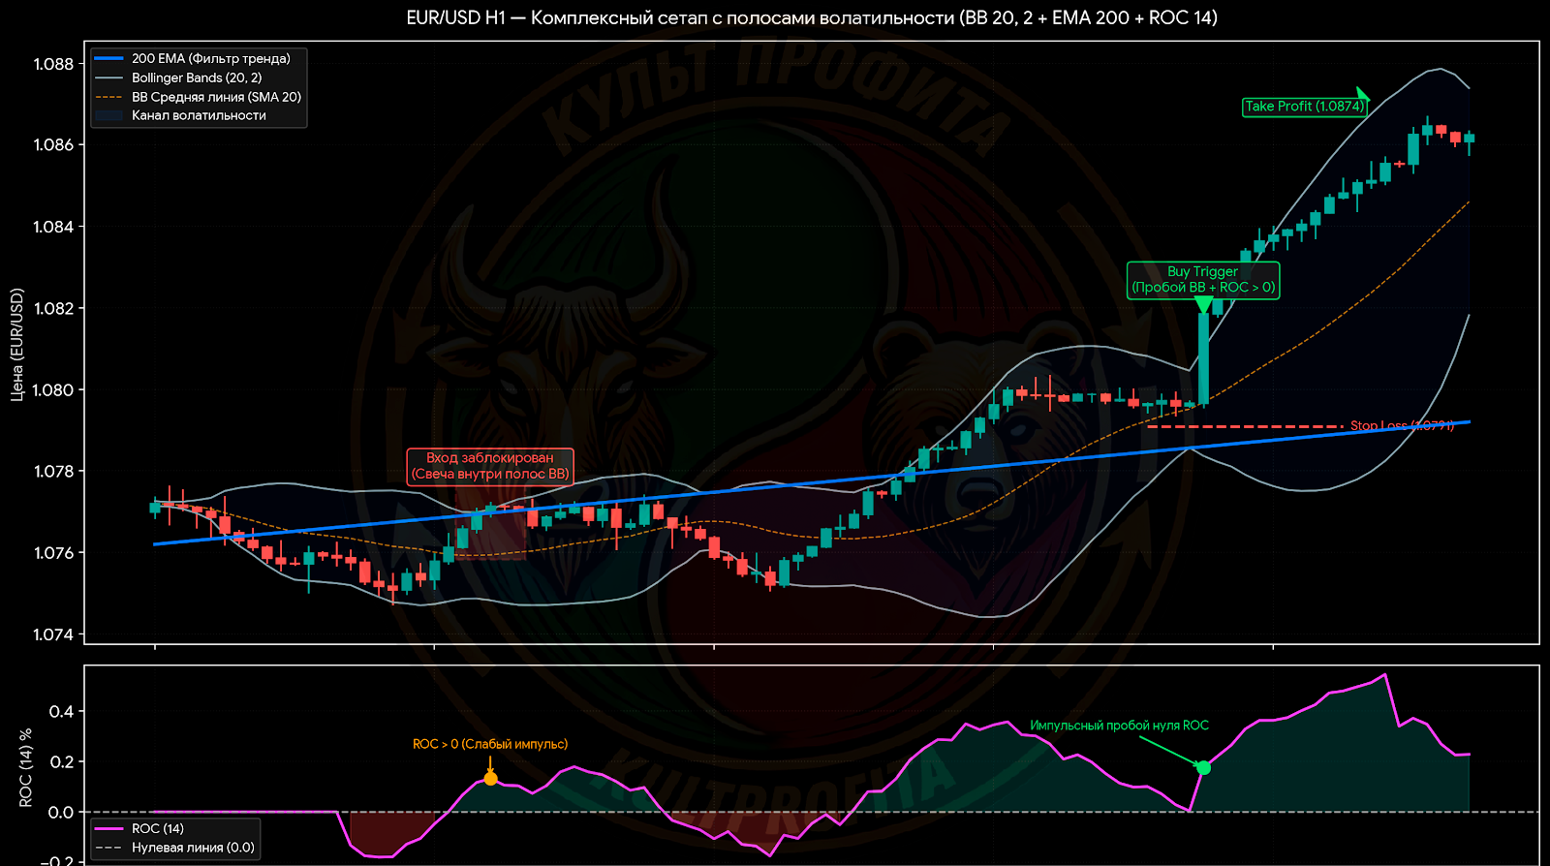Click the 1.080 price axis tick
Viewport: 1550px width, 866px height.
(x=53, y=390)
